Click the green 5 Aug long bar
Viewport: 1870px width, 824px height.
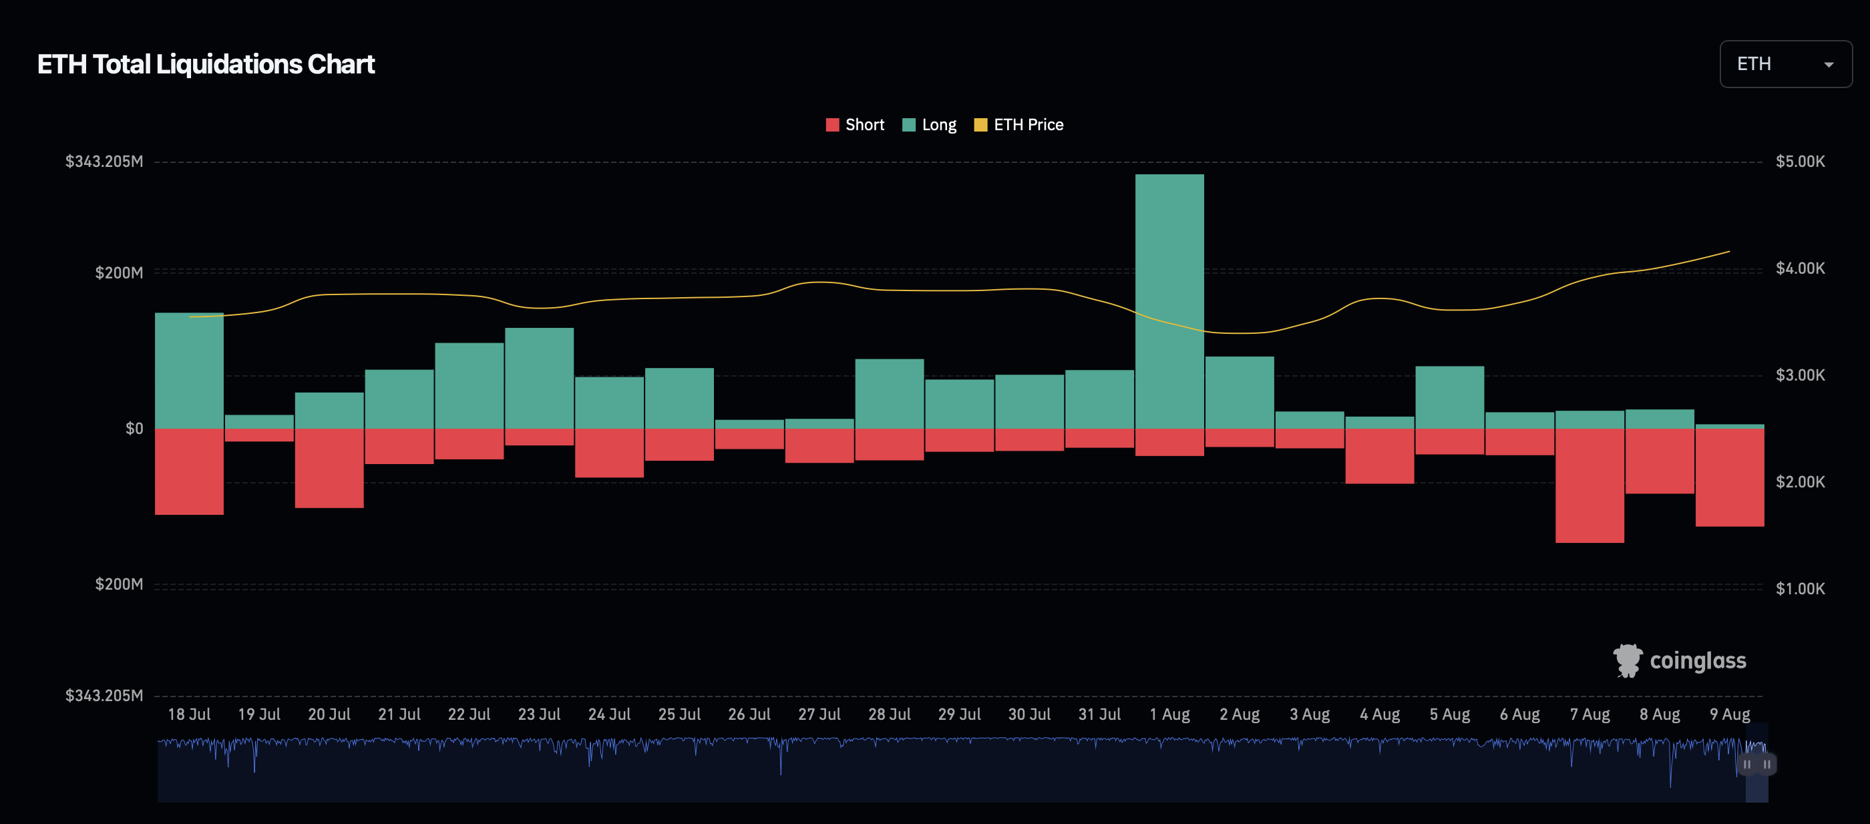pyautogui.click(x=1449, y=397)
